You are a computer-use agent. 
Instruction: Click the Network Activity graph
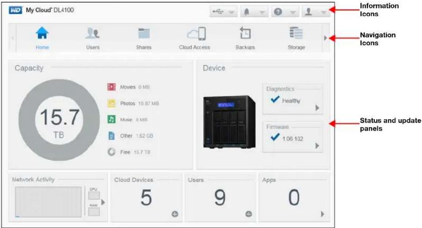click(48, 202)
